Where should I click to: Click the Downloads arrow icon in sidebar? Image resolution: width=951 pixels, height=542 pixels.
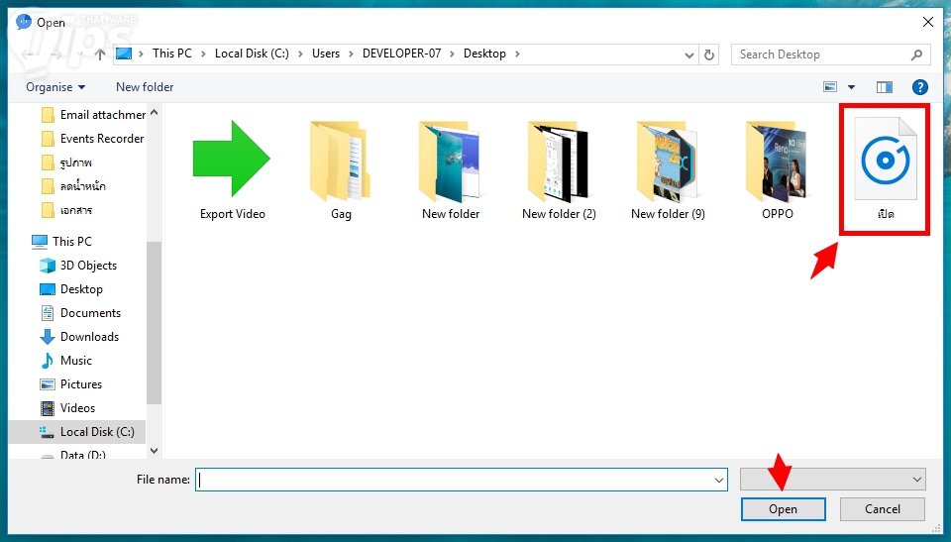click(48, 337)
